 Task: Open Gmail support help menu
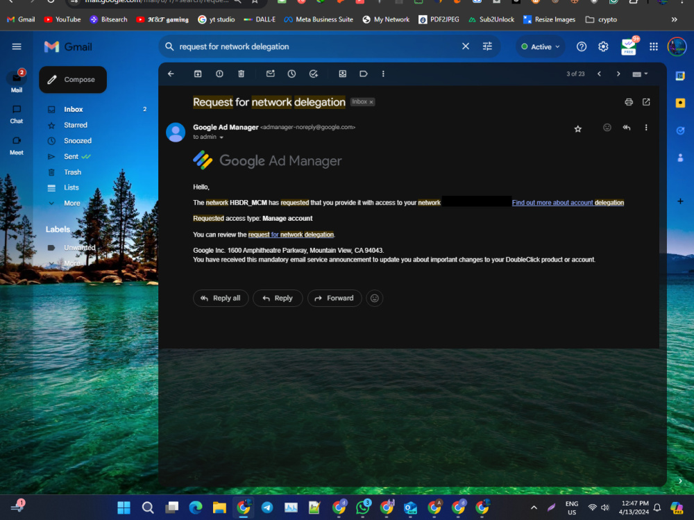click(x=582, y=47)
